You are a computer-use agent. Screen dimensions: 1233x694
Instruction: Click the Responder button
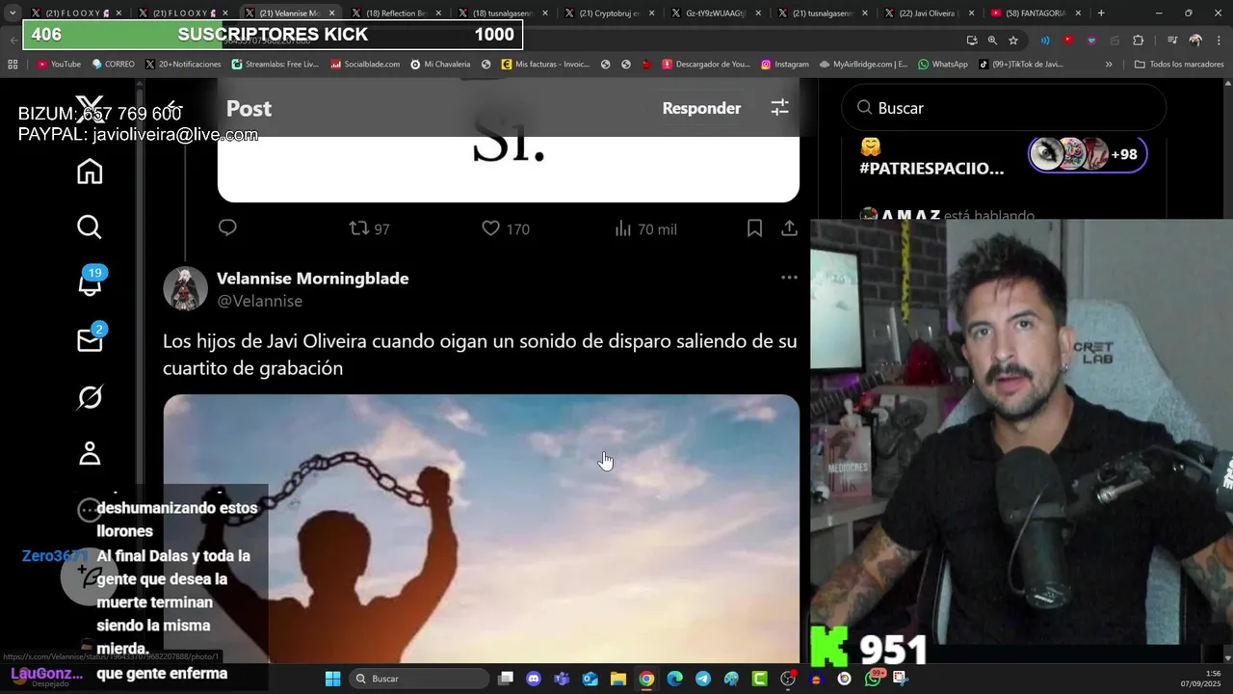coord(701,108)
